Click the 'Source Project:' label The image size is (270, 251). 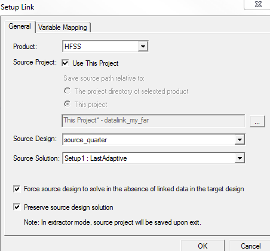[35, 62]
